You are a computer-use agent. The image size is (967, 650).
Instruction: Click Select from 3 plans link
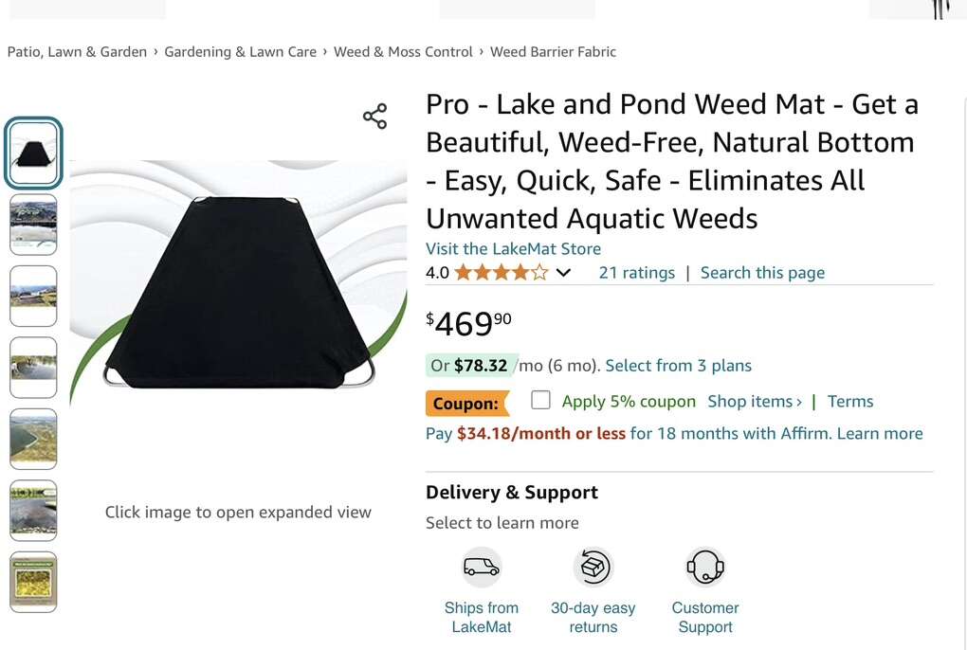[x=678, y=366]
